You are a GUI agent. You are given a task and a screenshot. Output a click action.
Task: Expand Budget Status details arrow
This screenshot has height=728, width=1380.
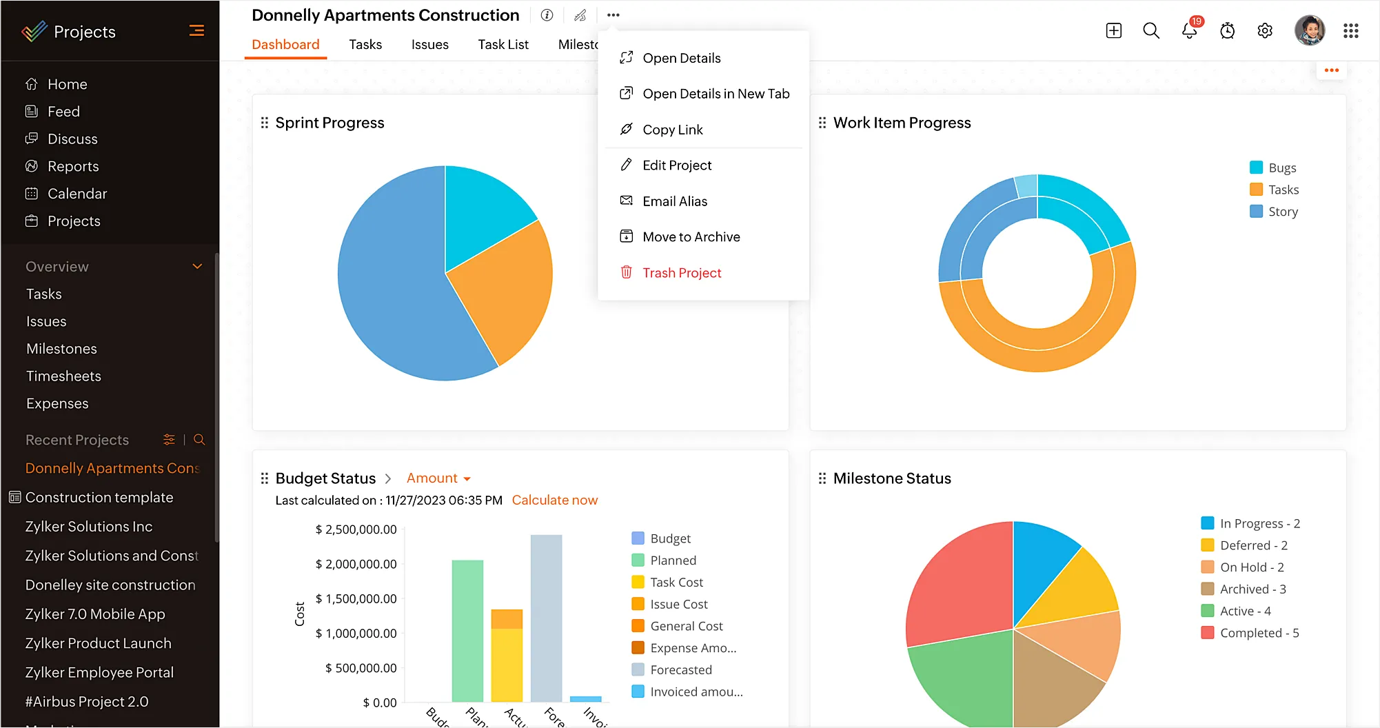click(388, 478)
